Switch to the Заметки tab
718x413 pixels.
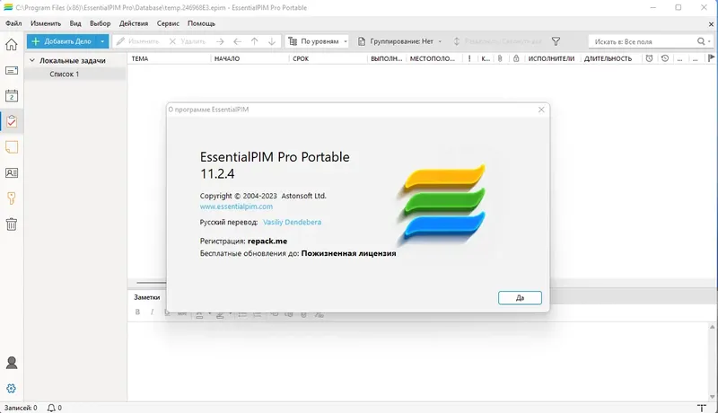pos(147,297)
